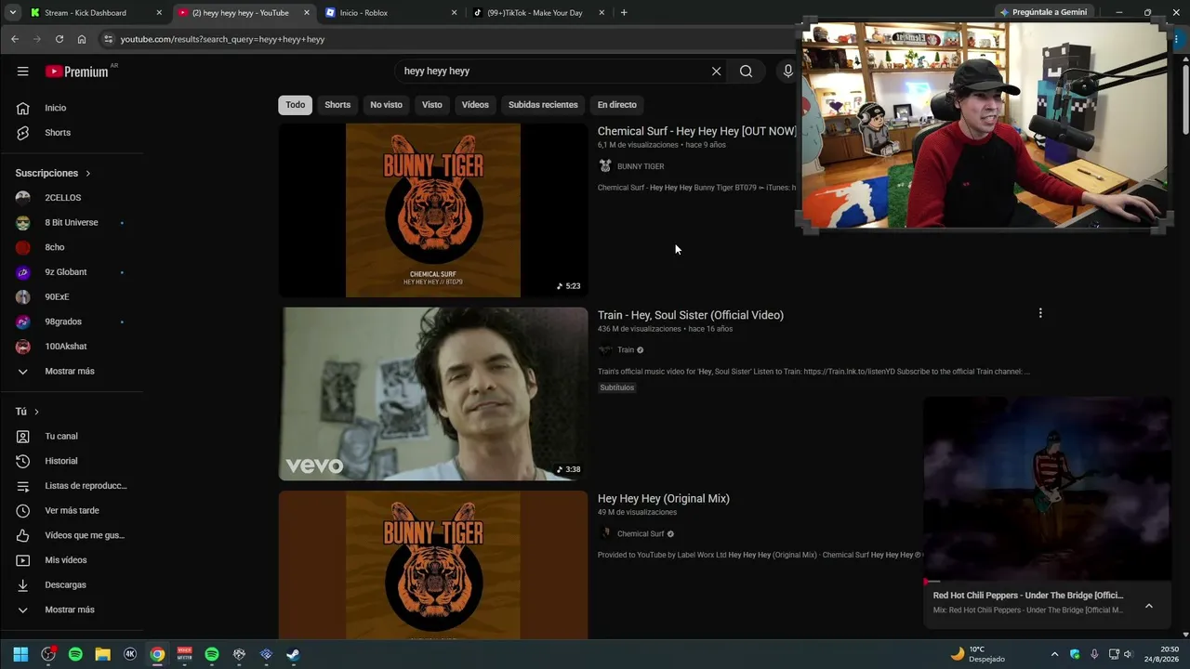Open File Explorer from the taskbar

click(x=103, y=654)
